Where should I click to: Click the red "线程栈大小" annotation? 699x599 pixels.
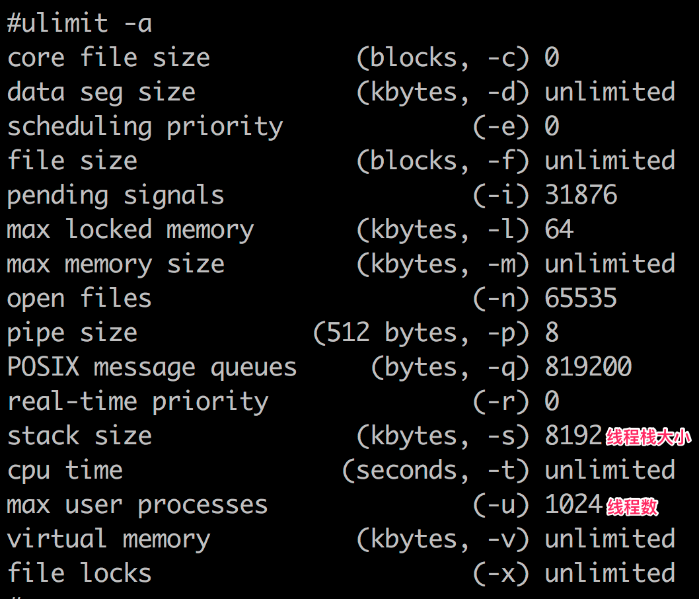pos(648,438)
